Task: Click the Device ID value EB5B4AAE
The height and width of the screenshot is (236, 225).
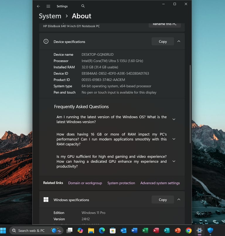Action: click(x=115, y=73)
